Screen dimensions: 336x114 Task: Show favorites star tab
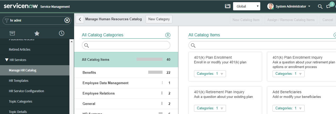pyautogui.click(x=37, y=33)
